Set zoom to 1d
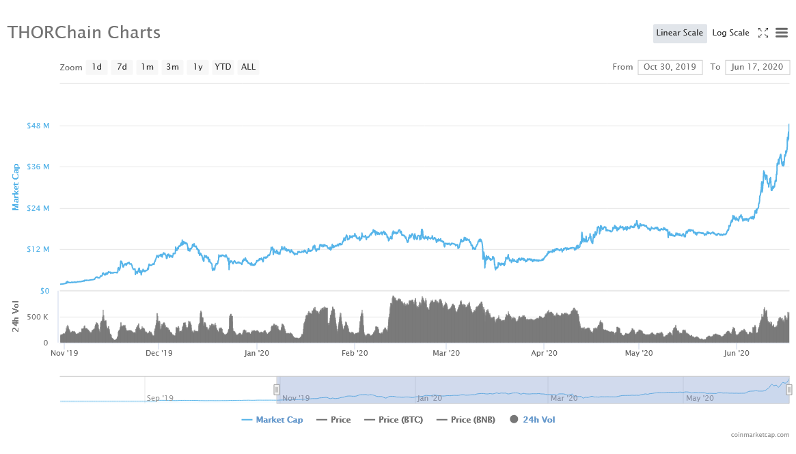This screenshot has height=454, width=796. pos(97,67)
